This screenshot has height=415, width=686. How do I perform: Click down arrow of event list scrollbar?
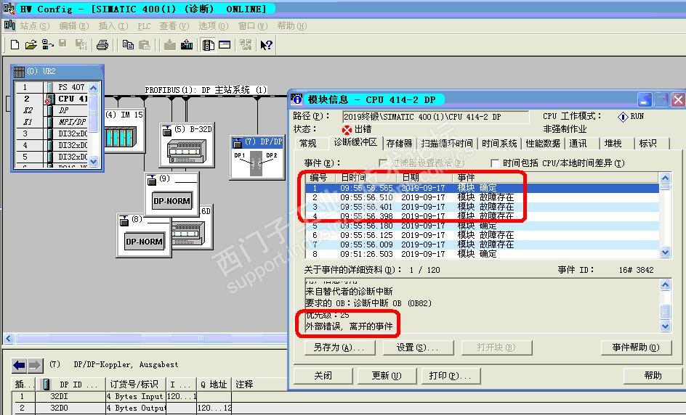coord(665,252)
